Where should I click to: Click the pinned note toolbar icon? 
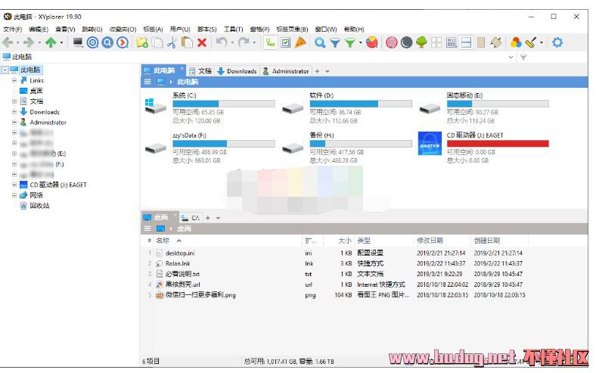[x=496, y=42]
